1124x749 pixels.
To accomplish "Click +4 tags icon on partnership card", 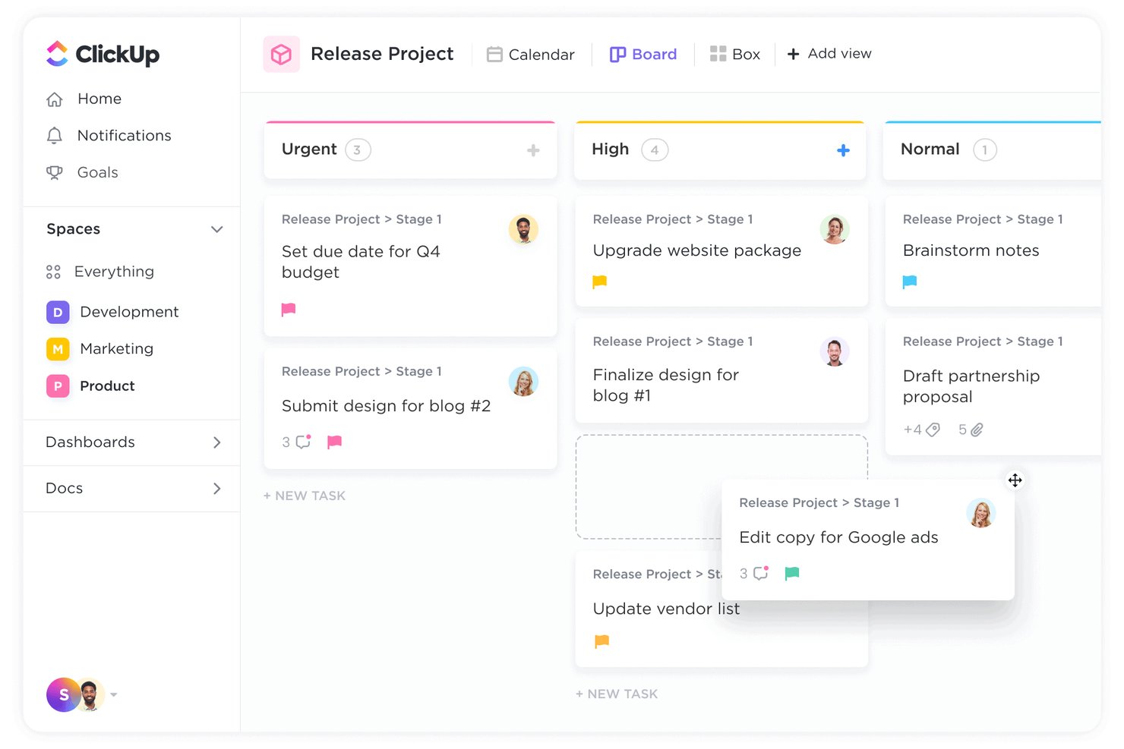I will [x=922, y=430].
